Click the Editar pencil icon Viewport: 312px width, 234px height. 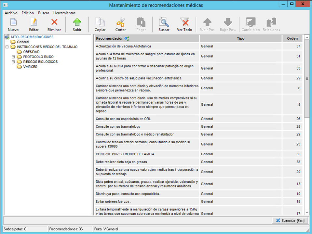(34, 23)
